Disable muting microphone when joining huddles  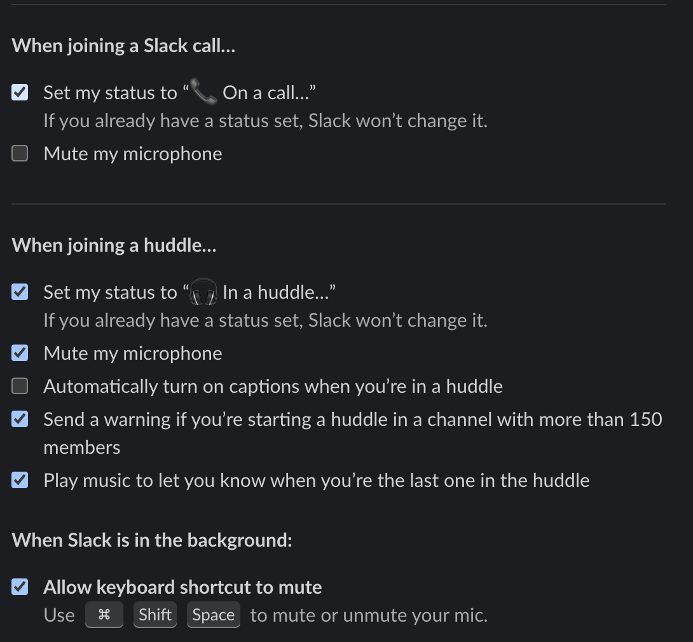pyautogui.click(x=19, y=353)
